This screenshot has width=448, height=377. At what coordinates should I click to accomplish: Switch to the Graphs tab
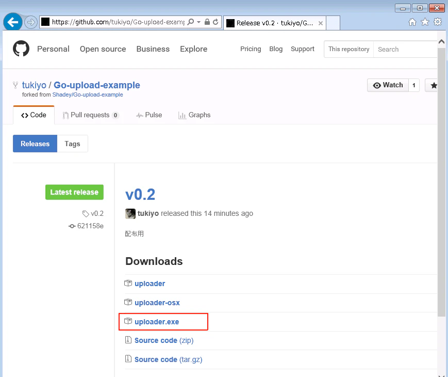(194, 115)
